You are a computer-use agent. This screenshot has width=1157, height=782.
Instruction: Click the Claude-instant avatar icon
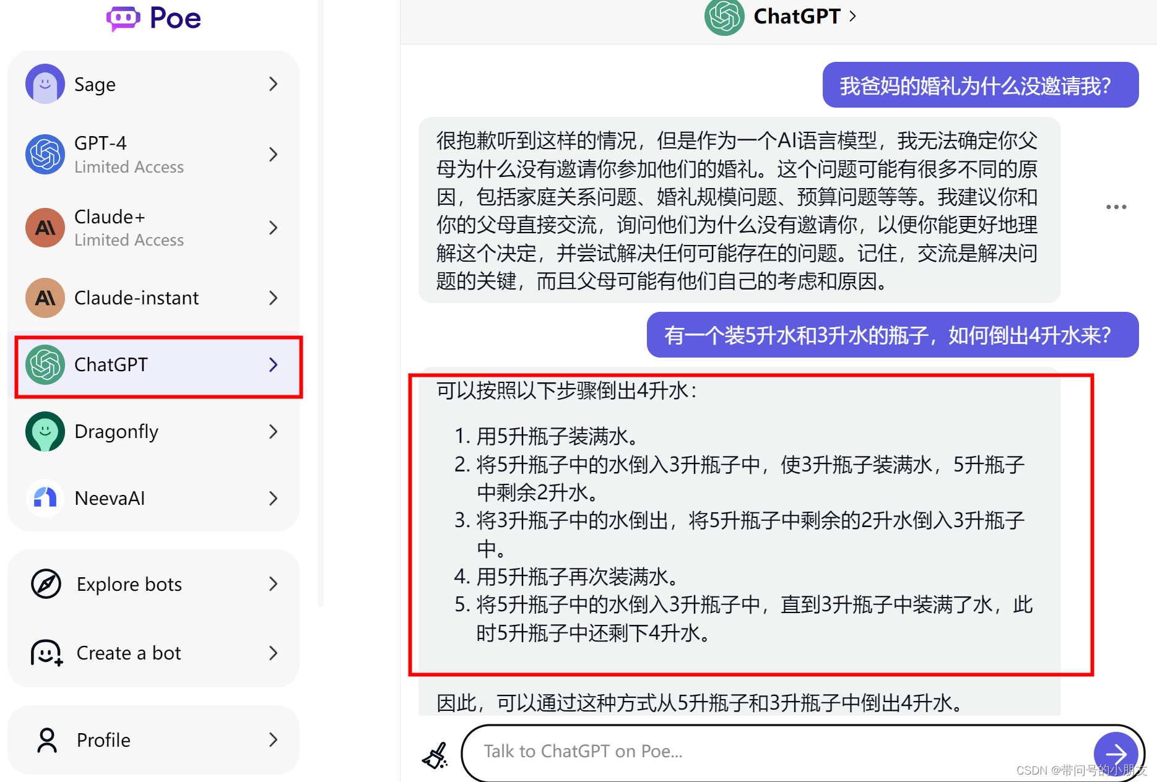coord(45,298)
